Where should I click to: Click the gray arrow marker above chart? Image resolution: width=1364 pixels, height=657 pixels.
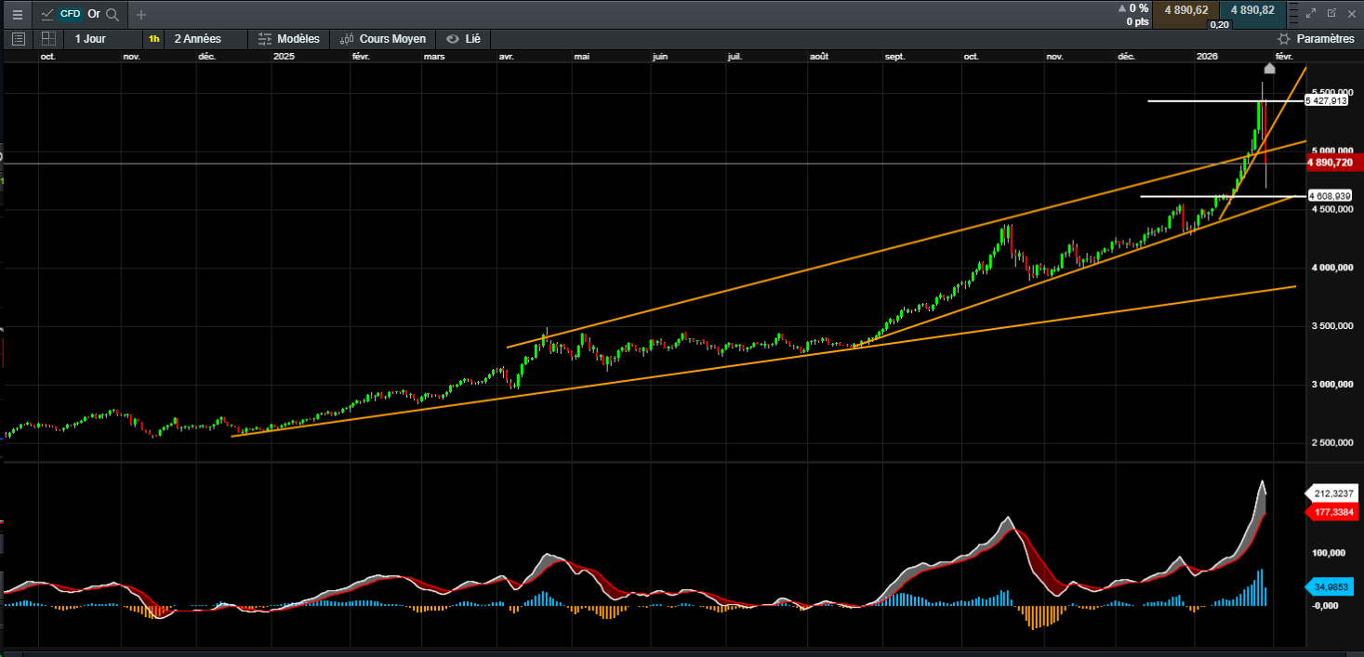click(x=1269, y=68)
